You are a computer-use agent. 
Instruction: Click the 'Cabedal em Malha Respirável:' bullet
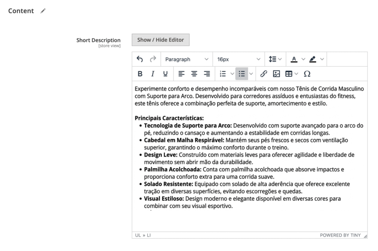click(x=184, y=140)
